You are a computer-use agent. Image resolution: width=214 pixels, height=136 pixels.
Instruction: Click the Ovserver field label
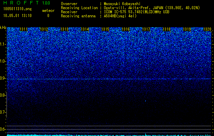[x=69, y=4]
